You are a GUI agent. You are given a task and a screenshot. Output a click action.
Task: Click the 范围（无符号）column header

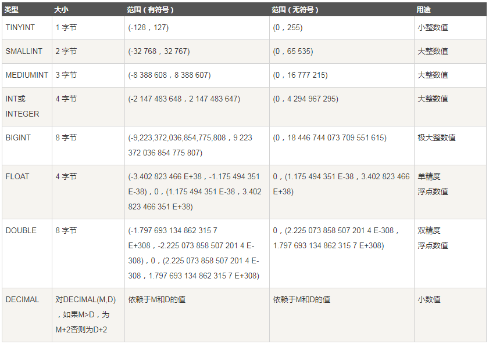coord(342,10)
